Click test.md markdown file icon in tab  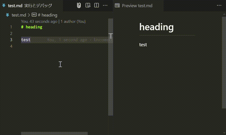pos(4,5)
